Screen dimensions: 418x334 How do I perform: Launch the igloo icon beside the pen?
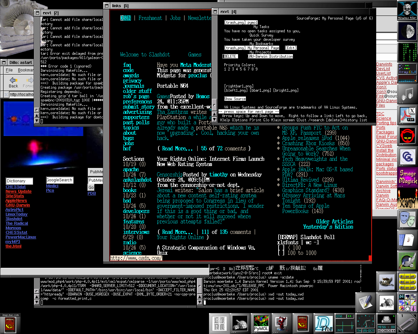[x=387, y=303]
